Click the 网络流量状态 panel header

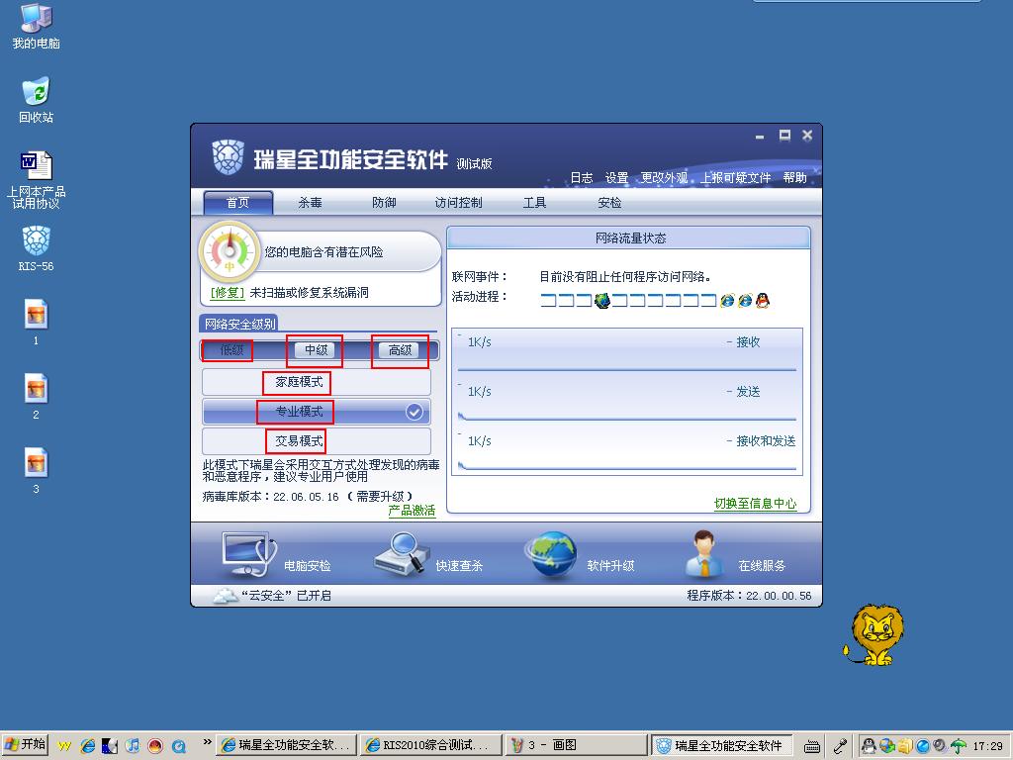[628, 238]
